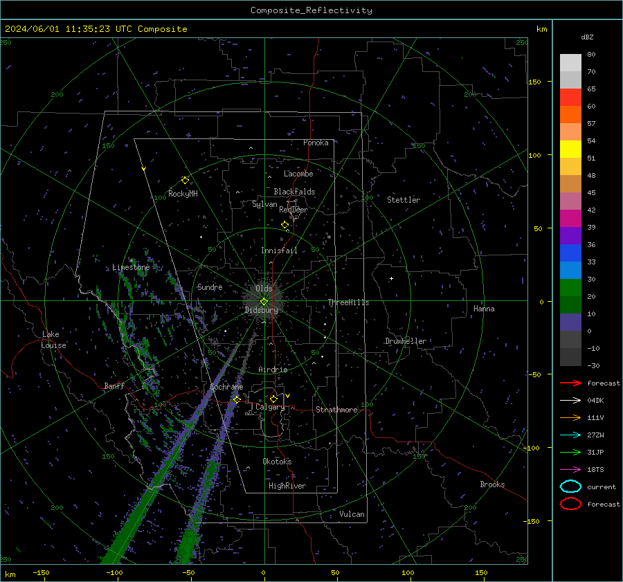Select the yellow diamond marker above Calgary

pyautogui.click(x=273, y=399)
